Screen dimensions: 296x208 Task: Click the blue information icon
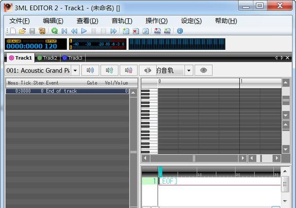coord(180,31)
